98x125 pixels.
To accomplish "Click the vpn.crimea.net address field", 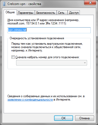I will pyautogui.click(x=49, y=30).
